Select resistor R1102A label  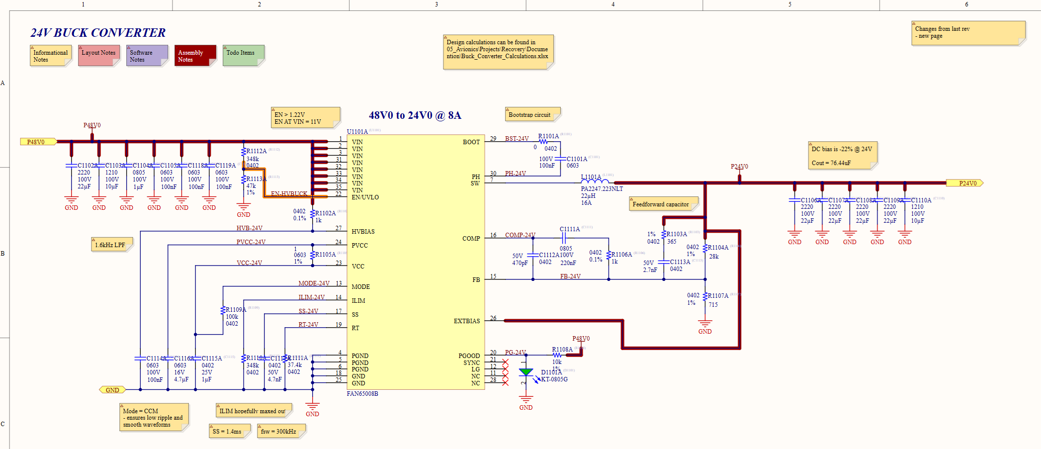coord(326,213)
